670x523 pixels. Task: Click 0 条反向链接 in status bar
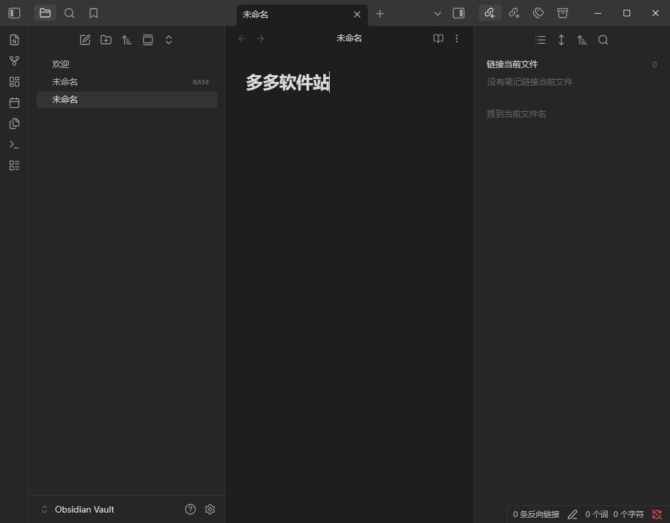tap(536, 515)
